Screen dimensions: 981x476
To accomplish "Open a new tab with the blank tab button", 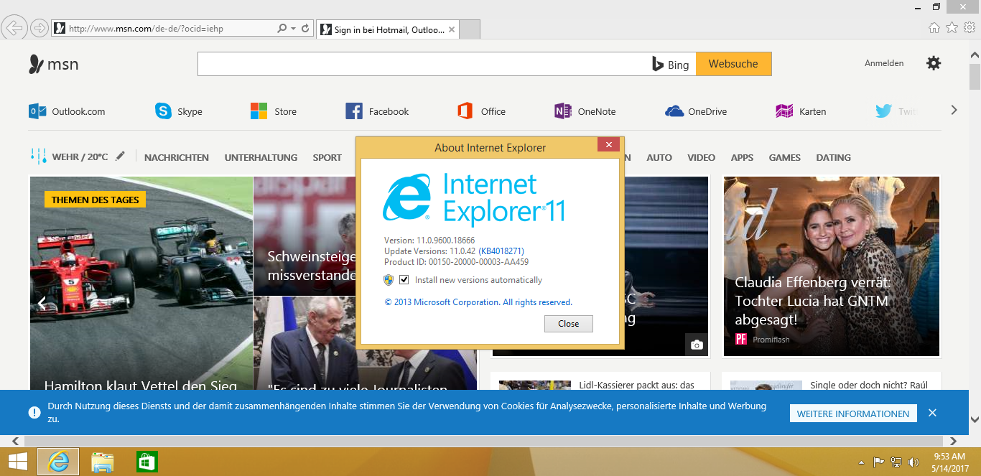I will [x=470, y=29].
